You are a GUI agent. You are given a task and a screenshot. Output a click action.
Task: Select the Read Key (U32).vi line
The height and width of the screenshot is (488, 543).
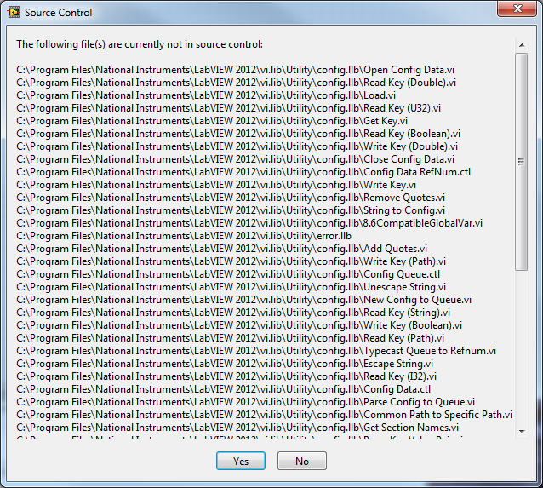(229, 108)
